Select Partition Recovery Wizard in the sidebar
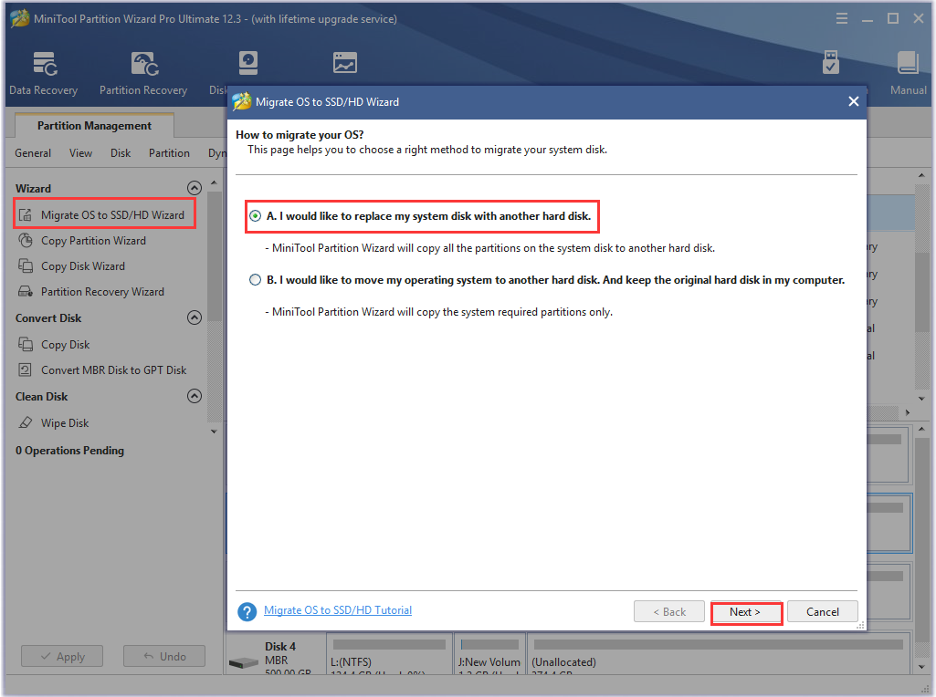The width and height of the screenshot is (936, 697). 102,292
